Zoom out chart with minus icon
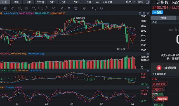The image size is (179, 106). (144, 13)
